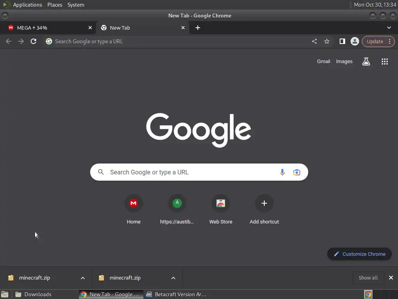398x299 pixels.
Task: Click the clock showing Mon Oct 30, 13:34
Action: 375,5
